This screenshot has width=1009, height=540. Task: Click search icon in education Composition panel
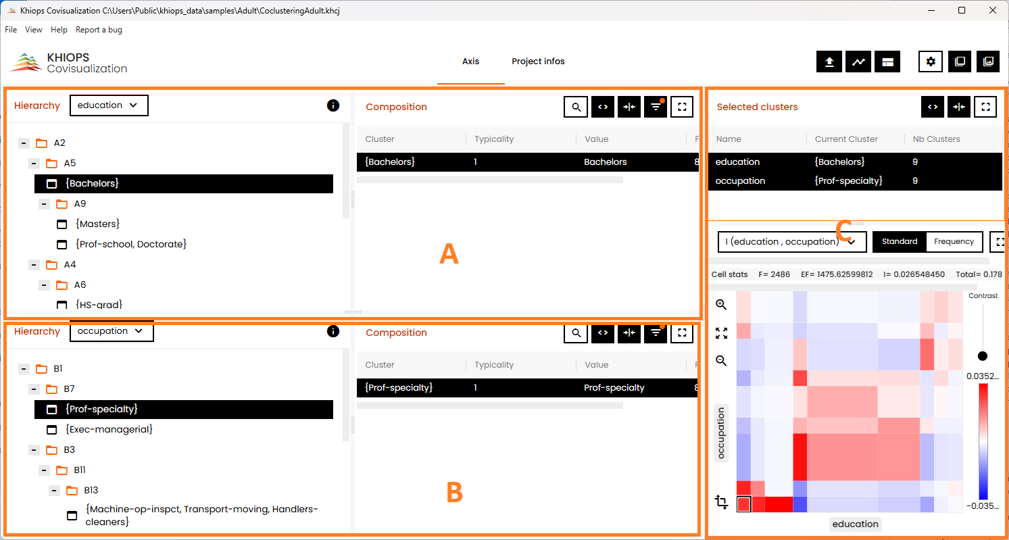tap(576, 107)
